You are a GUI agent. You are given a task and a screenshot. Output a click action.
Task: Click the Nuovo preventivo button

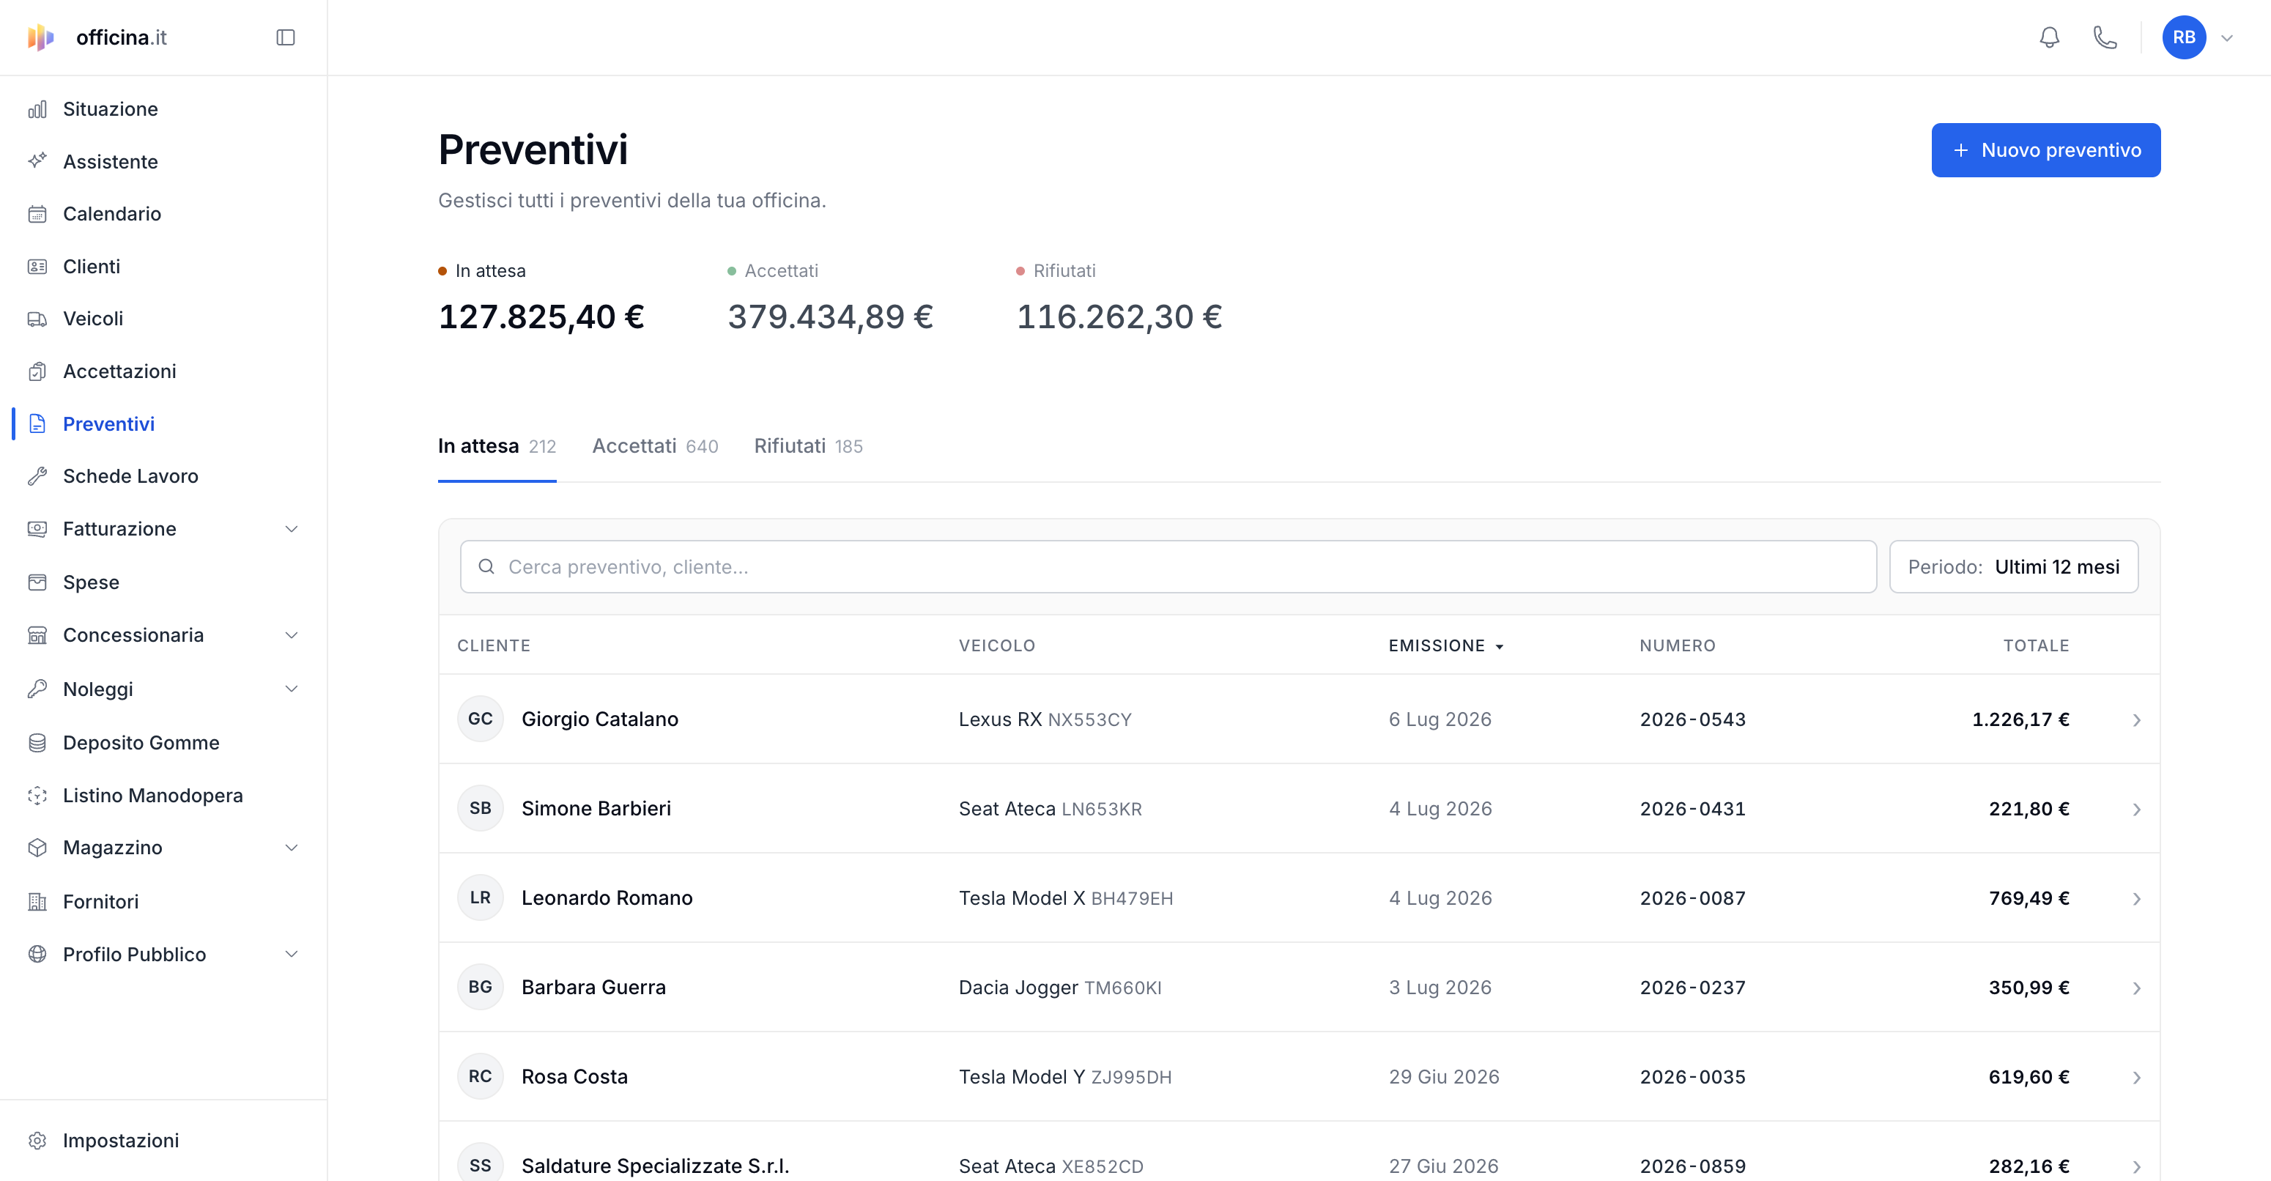pos(2045,150)
